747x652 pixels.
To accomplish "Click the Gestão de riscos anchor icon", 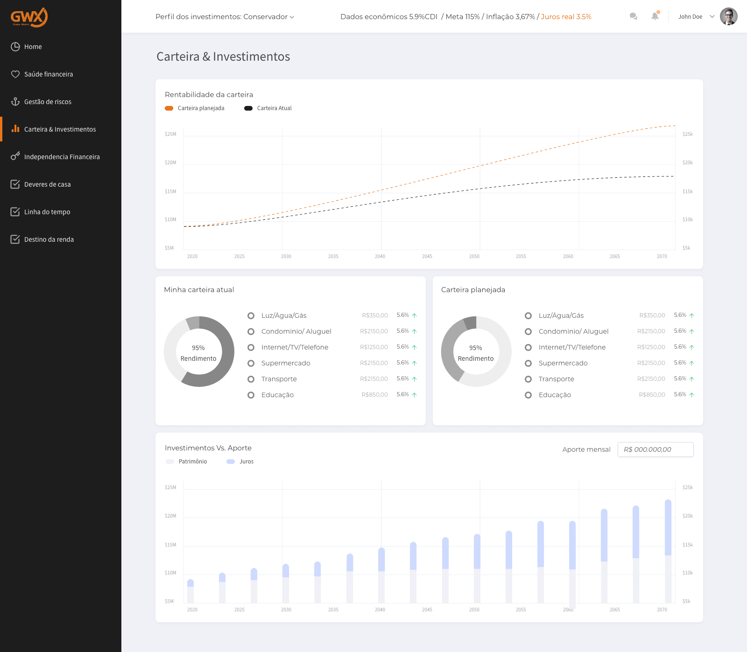I will 15,102.
